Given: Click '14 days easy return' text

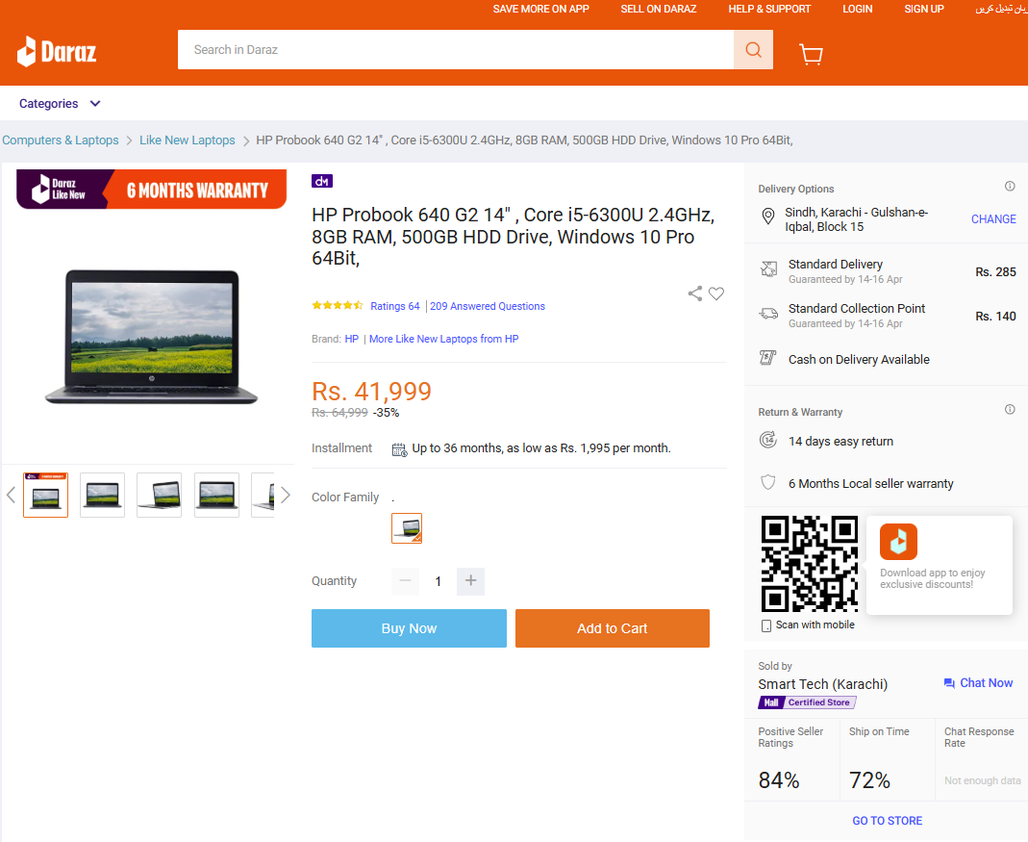Looking at the screenshot, I should pyautogui.click(x=840, y=441).
